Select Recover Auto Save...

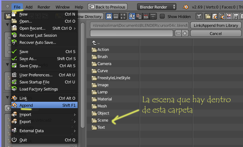click(x=44, y=42)
